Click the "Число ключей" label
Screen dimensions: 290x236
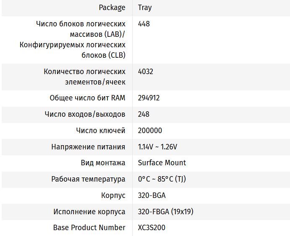[x=101, y=131]
